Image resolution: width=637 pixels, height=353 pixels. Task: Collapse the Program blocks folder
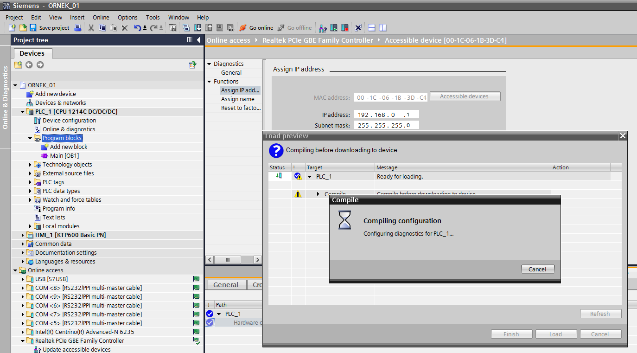(x=30, y=138)
